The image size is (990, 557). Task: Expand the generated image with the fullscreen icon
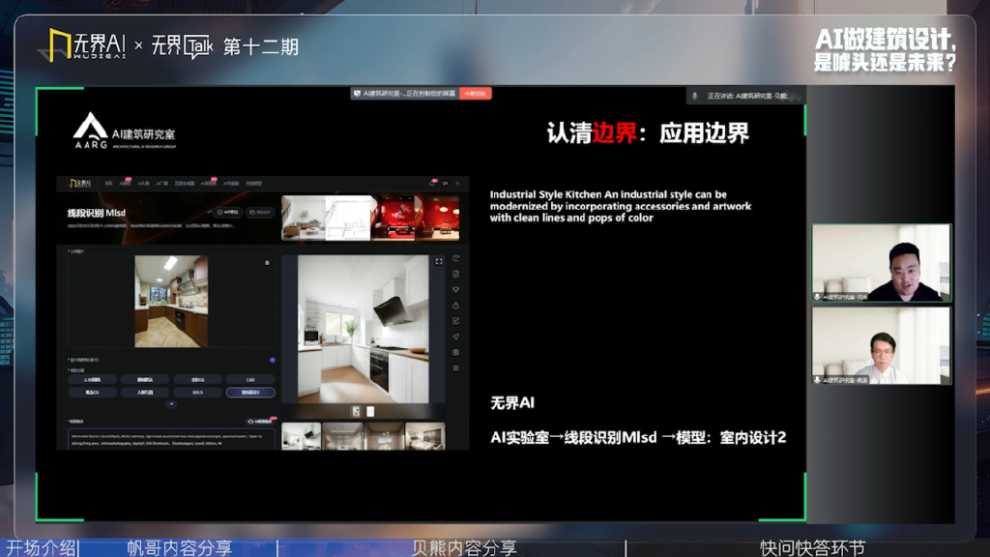[439, 261]
